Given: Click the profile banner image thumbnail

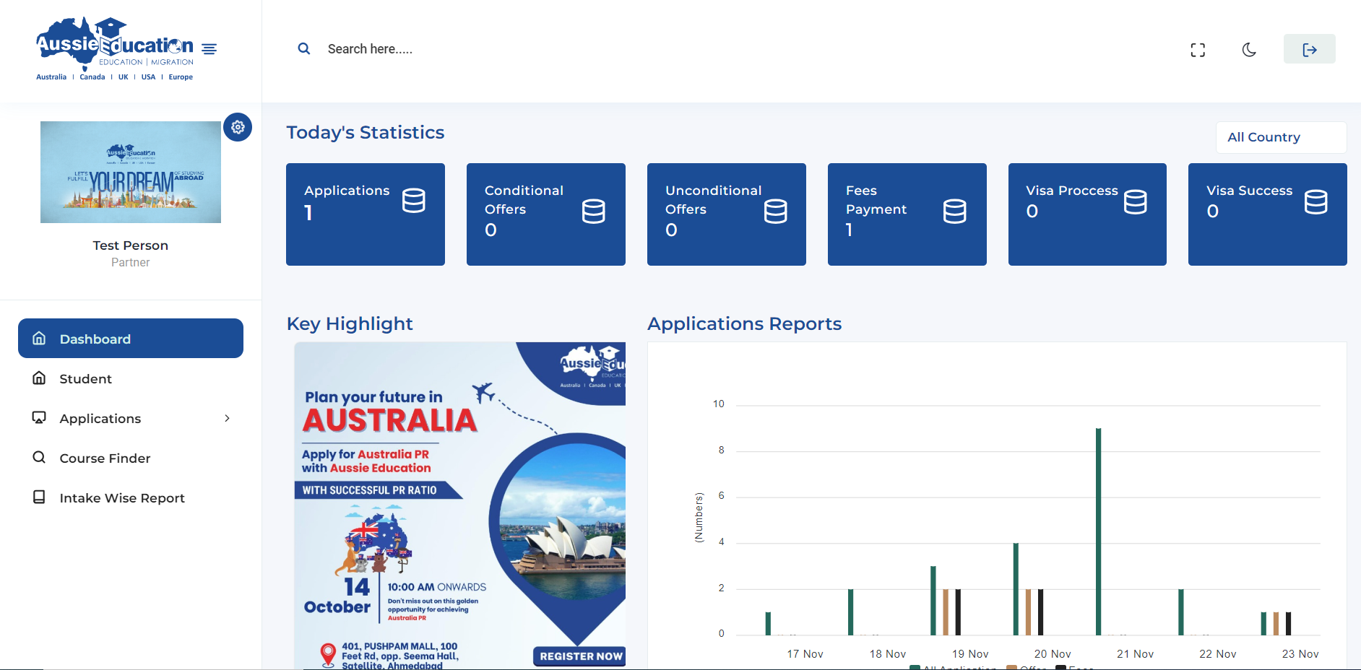Looking at the screenshot, I should pyautogui.click(x=131, y=172).
